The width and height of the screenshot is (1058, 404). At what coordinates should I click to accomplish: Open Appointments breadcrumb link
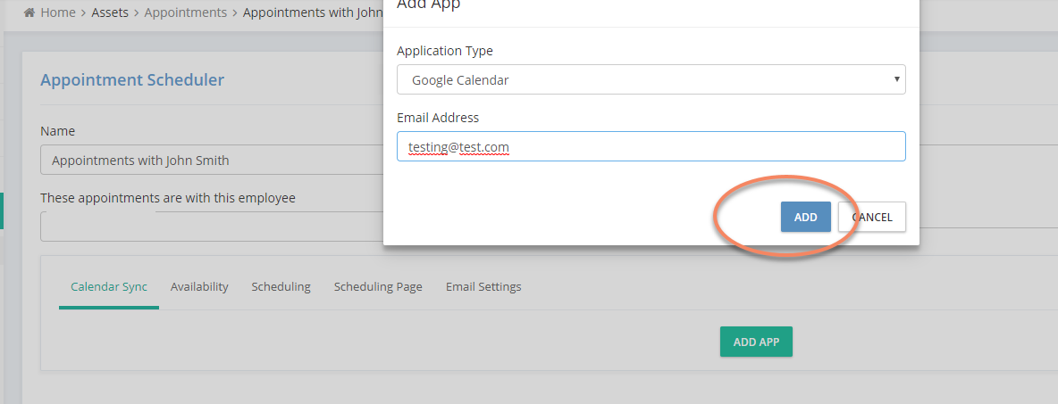pyautogui.click(x=186, y=12)
